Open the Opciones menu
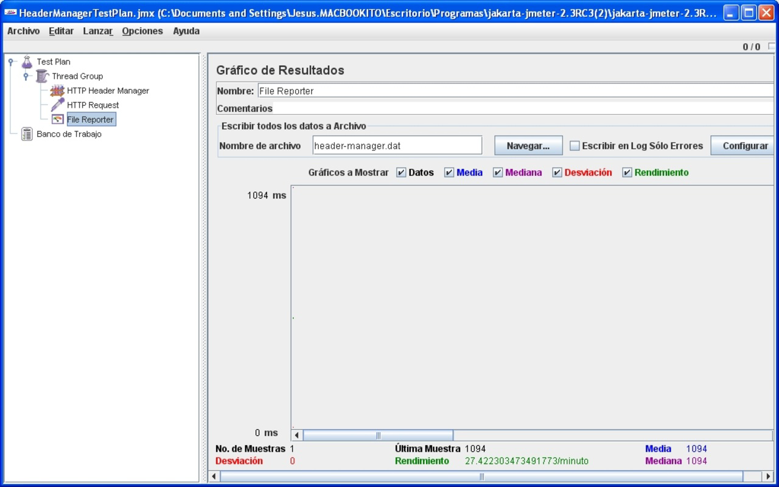 pos(142,31)
